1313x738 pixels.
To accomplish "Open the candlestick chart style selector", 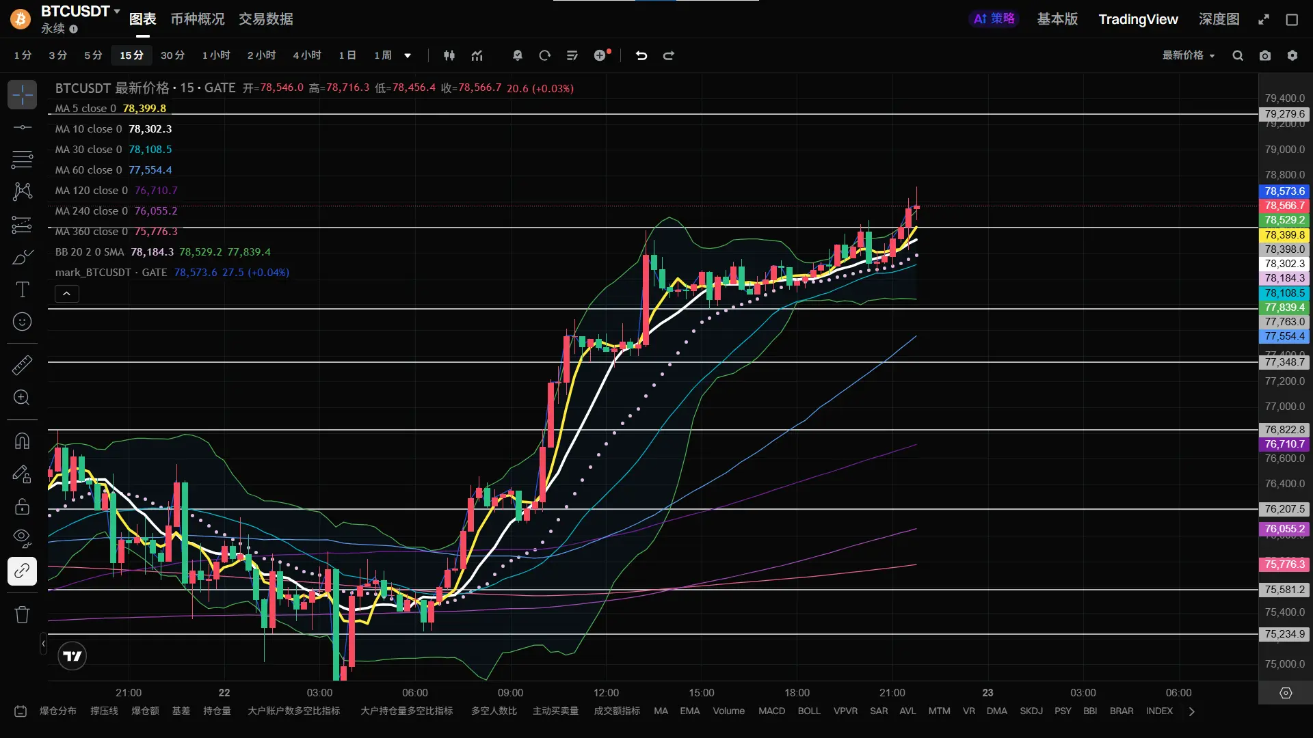I will (x=449, y=55).
